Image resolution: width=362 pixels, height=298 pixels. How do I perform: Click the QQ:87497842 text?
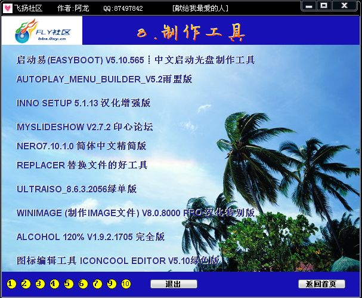click(123, 8)
